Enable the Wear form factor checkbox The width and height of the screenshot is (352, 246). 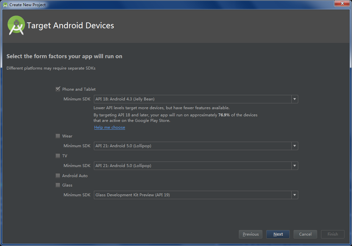click(58, 136)
